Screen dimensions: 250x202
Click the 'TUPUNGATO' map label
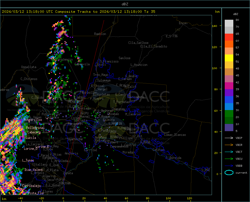(x=50, y=158)
